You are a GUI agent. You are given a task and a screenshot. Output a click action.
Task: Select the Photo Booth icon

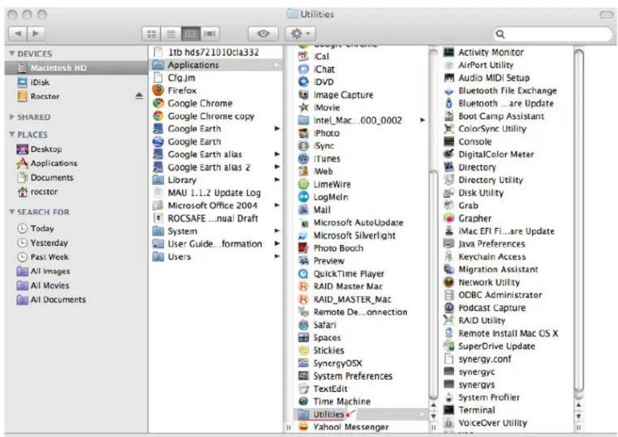(303, 248)
